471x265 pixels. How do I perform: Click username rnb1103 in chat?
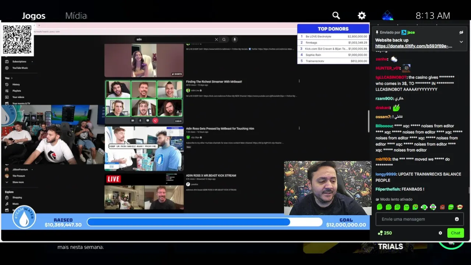tap(383, 159)
